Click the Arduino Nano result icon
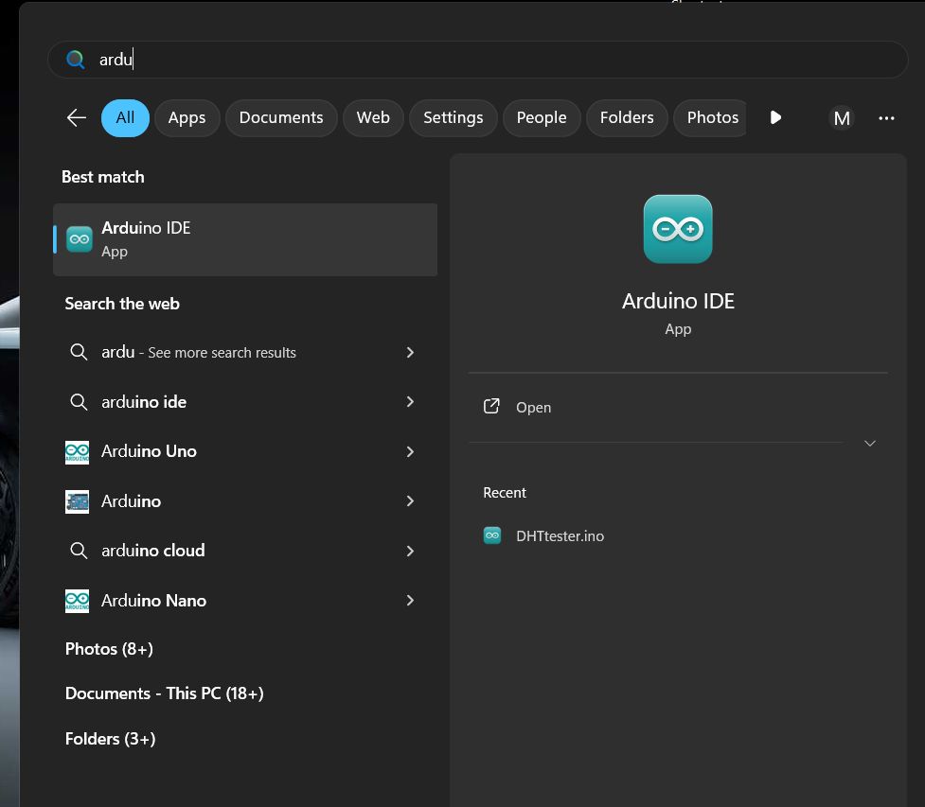The image size is (925, 807). pyautogui.click(x=78, y=601)
